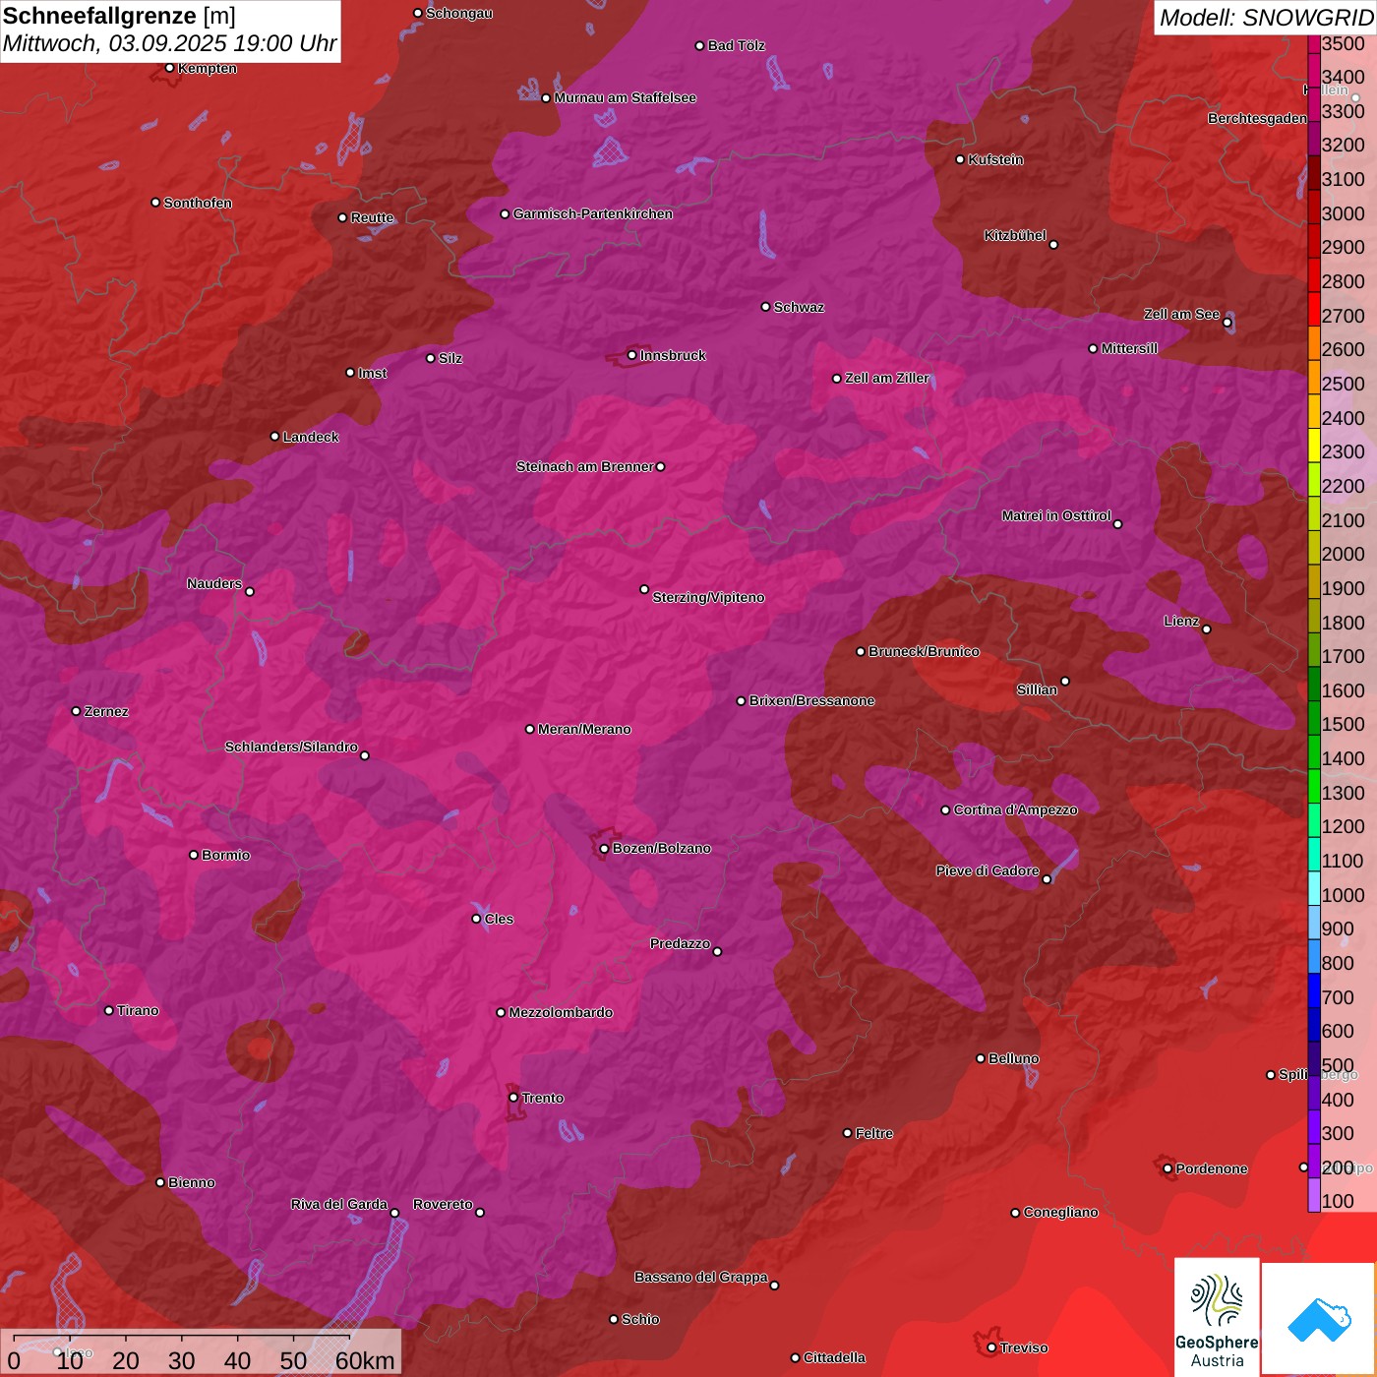Click the 60km scale bar label
1377x1377 pixels.
pos(364,1360)
